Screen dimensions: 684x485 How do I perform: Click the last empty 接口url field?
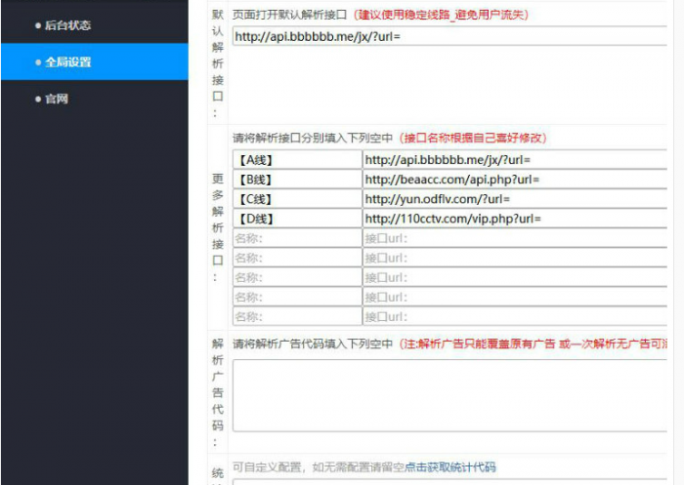click(515, 316)
